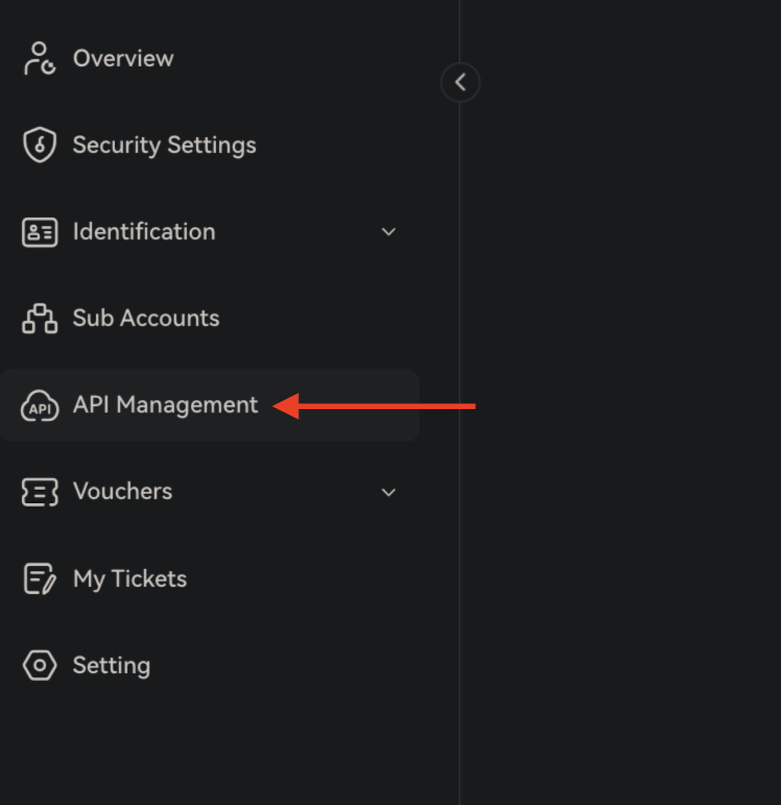Expand the Identification submenu chevron
Viewport: 781px width, 805px height.
point(388,232)
